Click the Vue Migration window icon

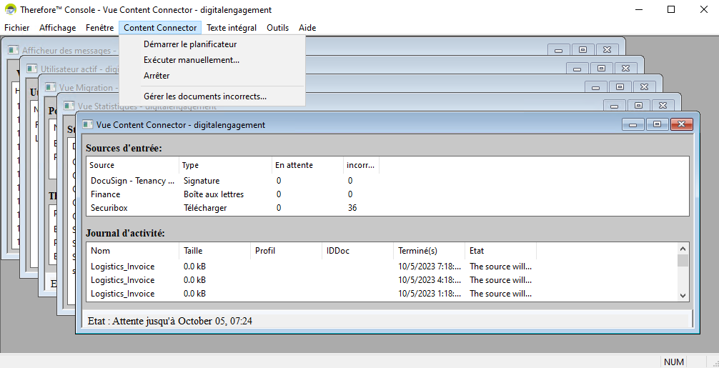coord(51,87)
